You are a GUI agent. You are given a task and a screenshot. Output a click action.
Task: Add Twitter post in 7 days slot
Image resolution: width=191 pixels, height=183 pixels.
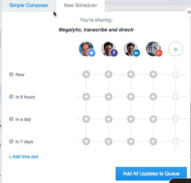[x=86, y=141]
